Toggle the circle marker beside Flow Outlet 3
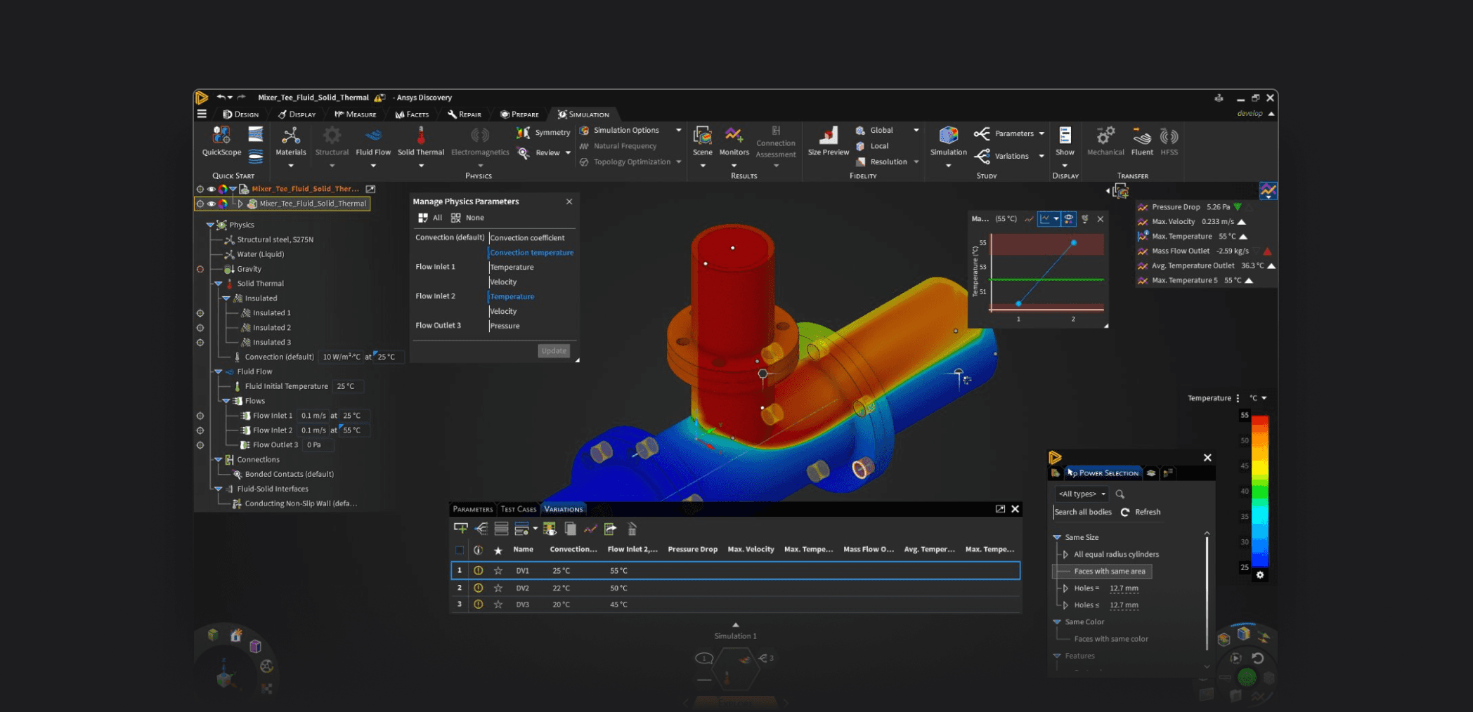The height and width of the screenshot is (712, 1473). (200, 445)
